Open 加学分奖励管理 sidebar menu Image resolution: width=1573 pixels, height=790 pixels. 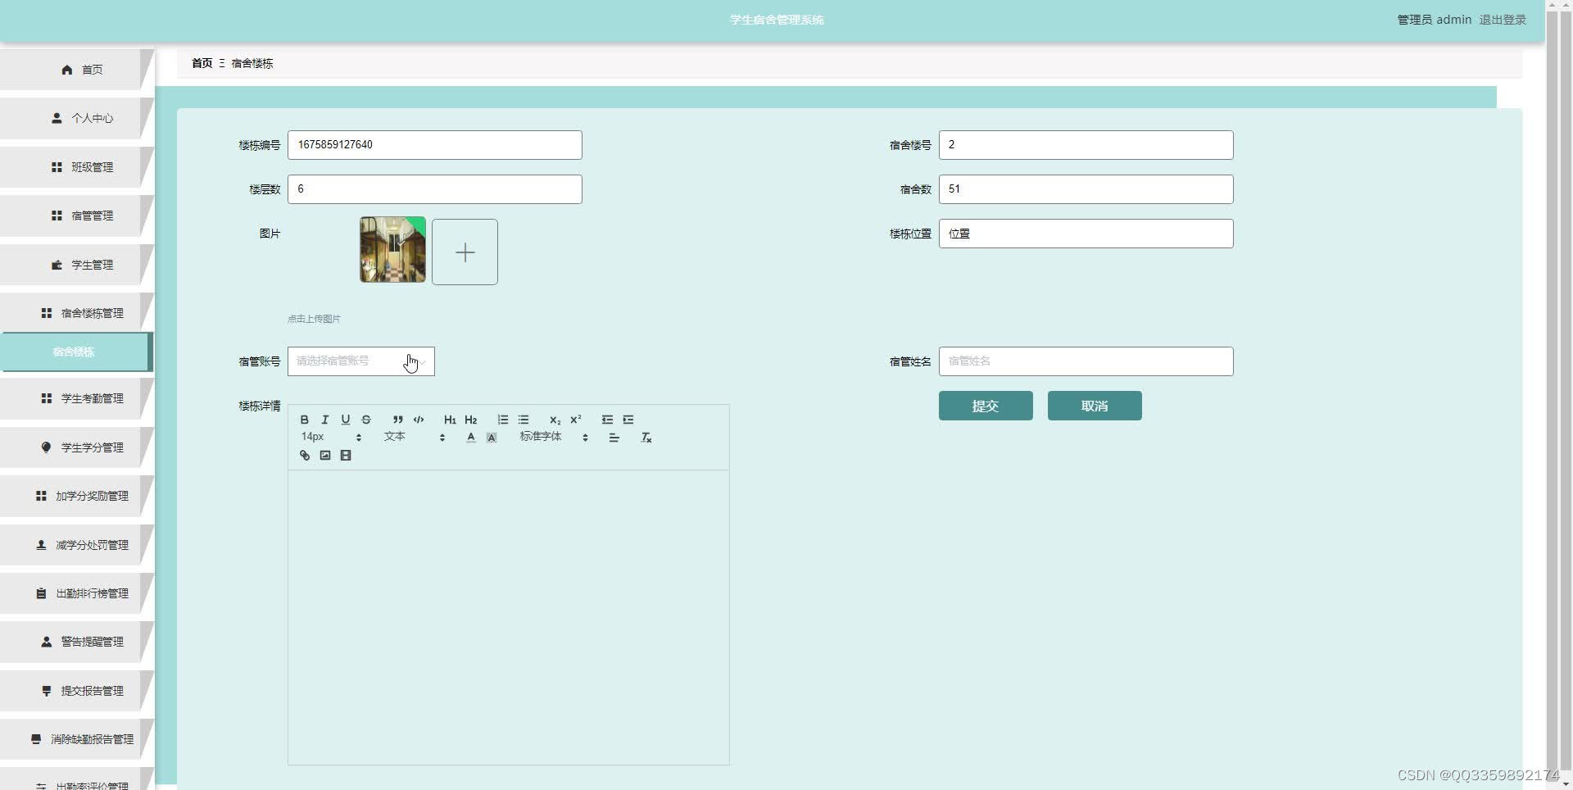click(x=76, y=496)
